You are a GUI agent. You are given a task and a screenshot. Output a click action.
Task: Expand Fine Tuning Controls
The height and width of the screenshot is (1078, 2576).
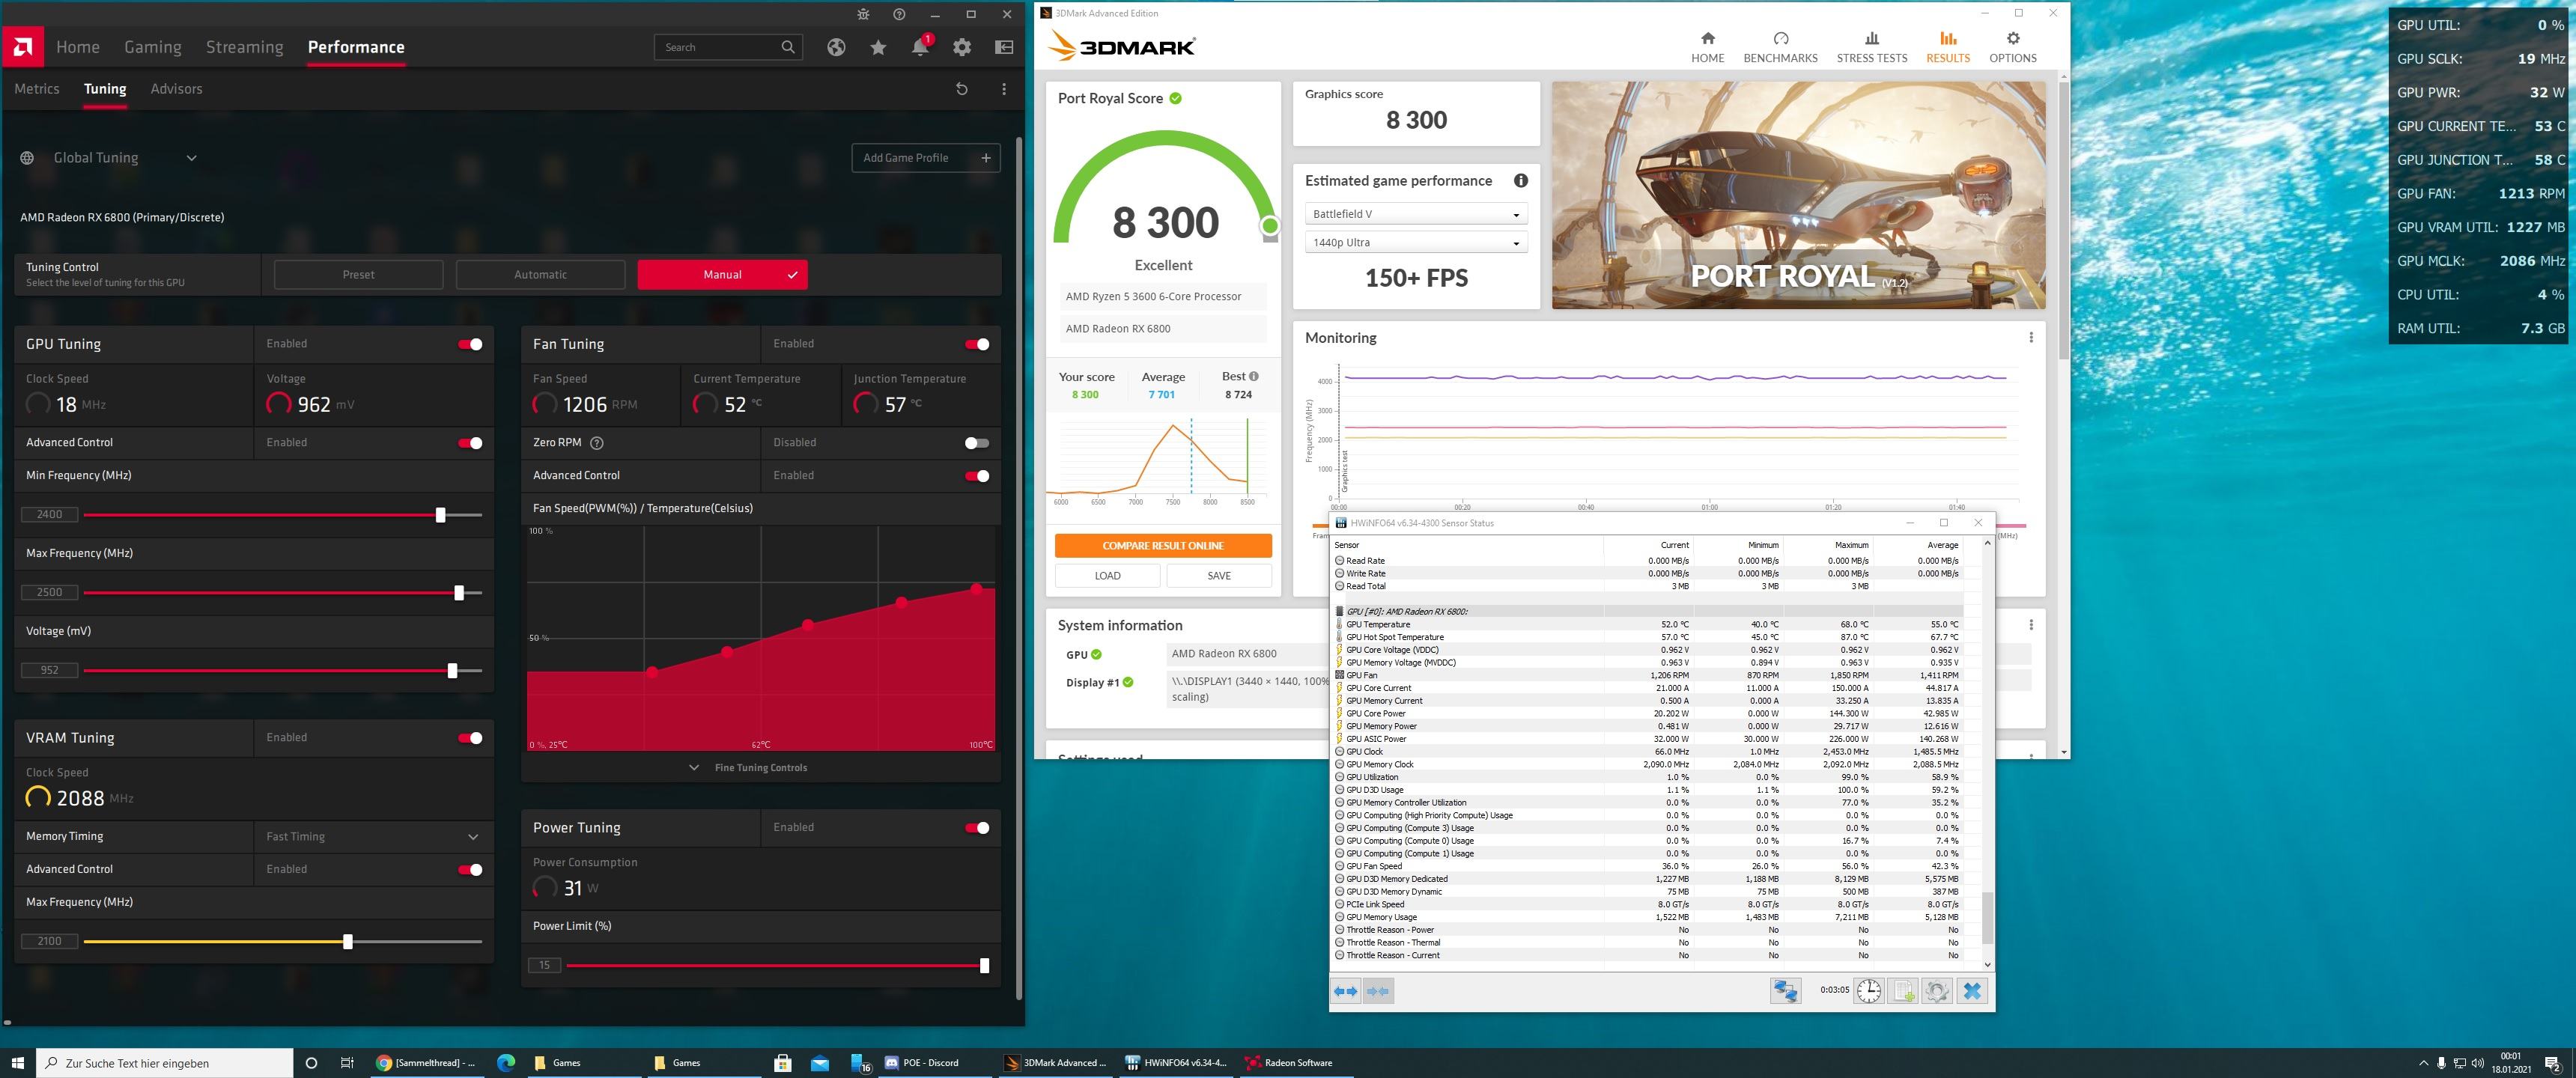tap(749, 768)
